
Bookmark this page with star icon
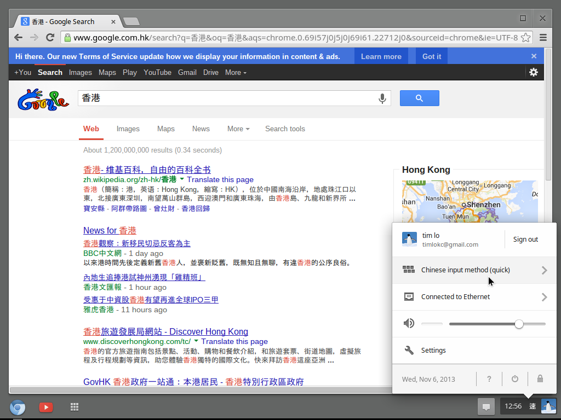[525, 38]
